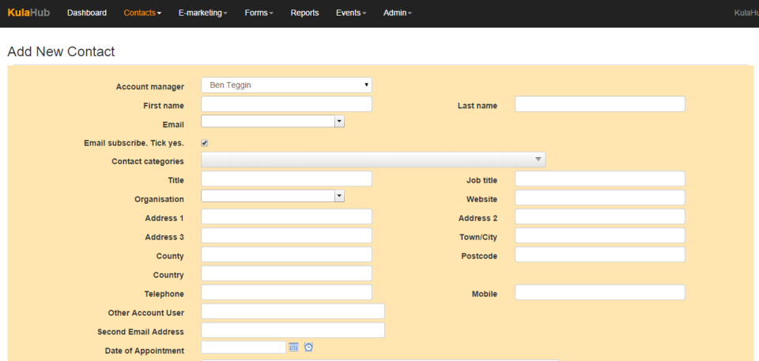759x361 pixels.
Task: Open the Forms menu
Action: (259, 13)
